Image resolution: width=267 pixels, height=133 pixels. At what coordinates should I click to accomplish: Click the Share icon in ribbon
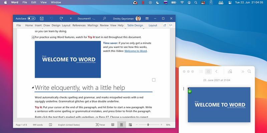pyautogui.click(x=165, y=25)
